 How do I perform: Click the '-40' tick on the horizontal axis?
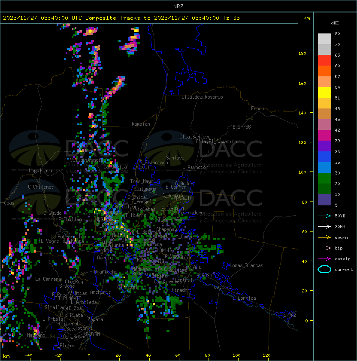[29, 355]
